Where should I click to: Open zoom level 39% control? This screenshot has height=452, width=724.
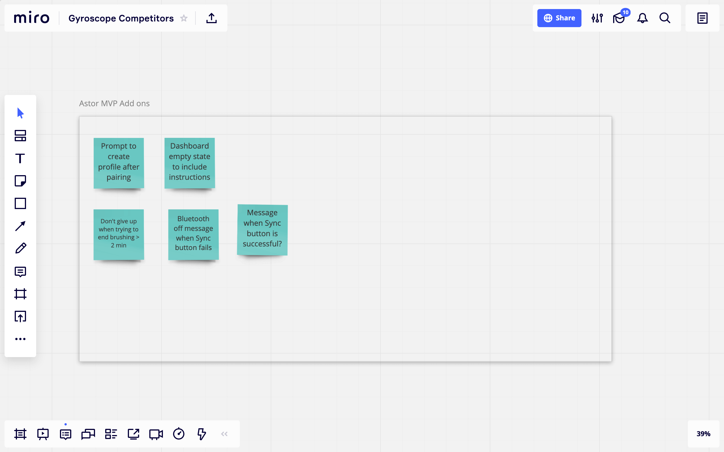tap(703, 434)
